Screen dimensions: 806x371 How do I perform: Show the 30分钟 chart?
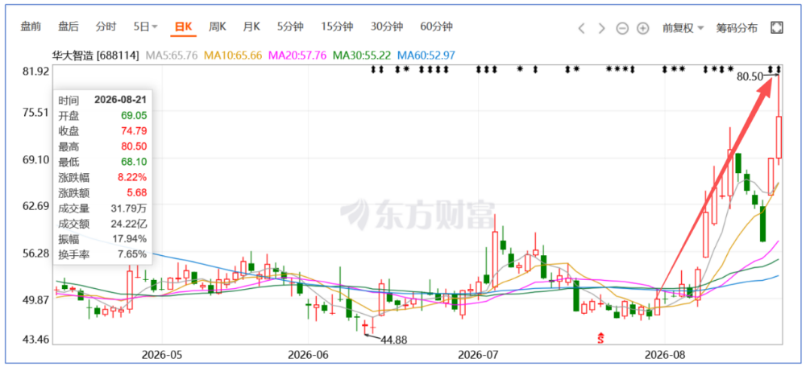pos(387,27)
